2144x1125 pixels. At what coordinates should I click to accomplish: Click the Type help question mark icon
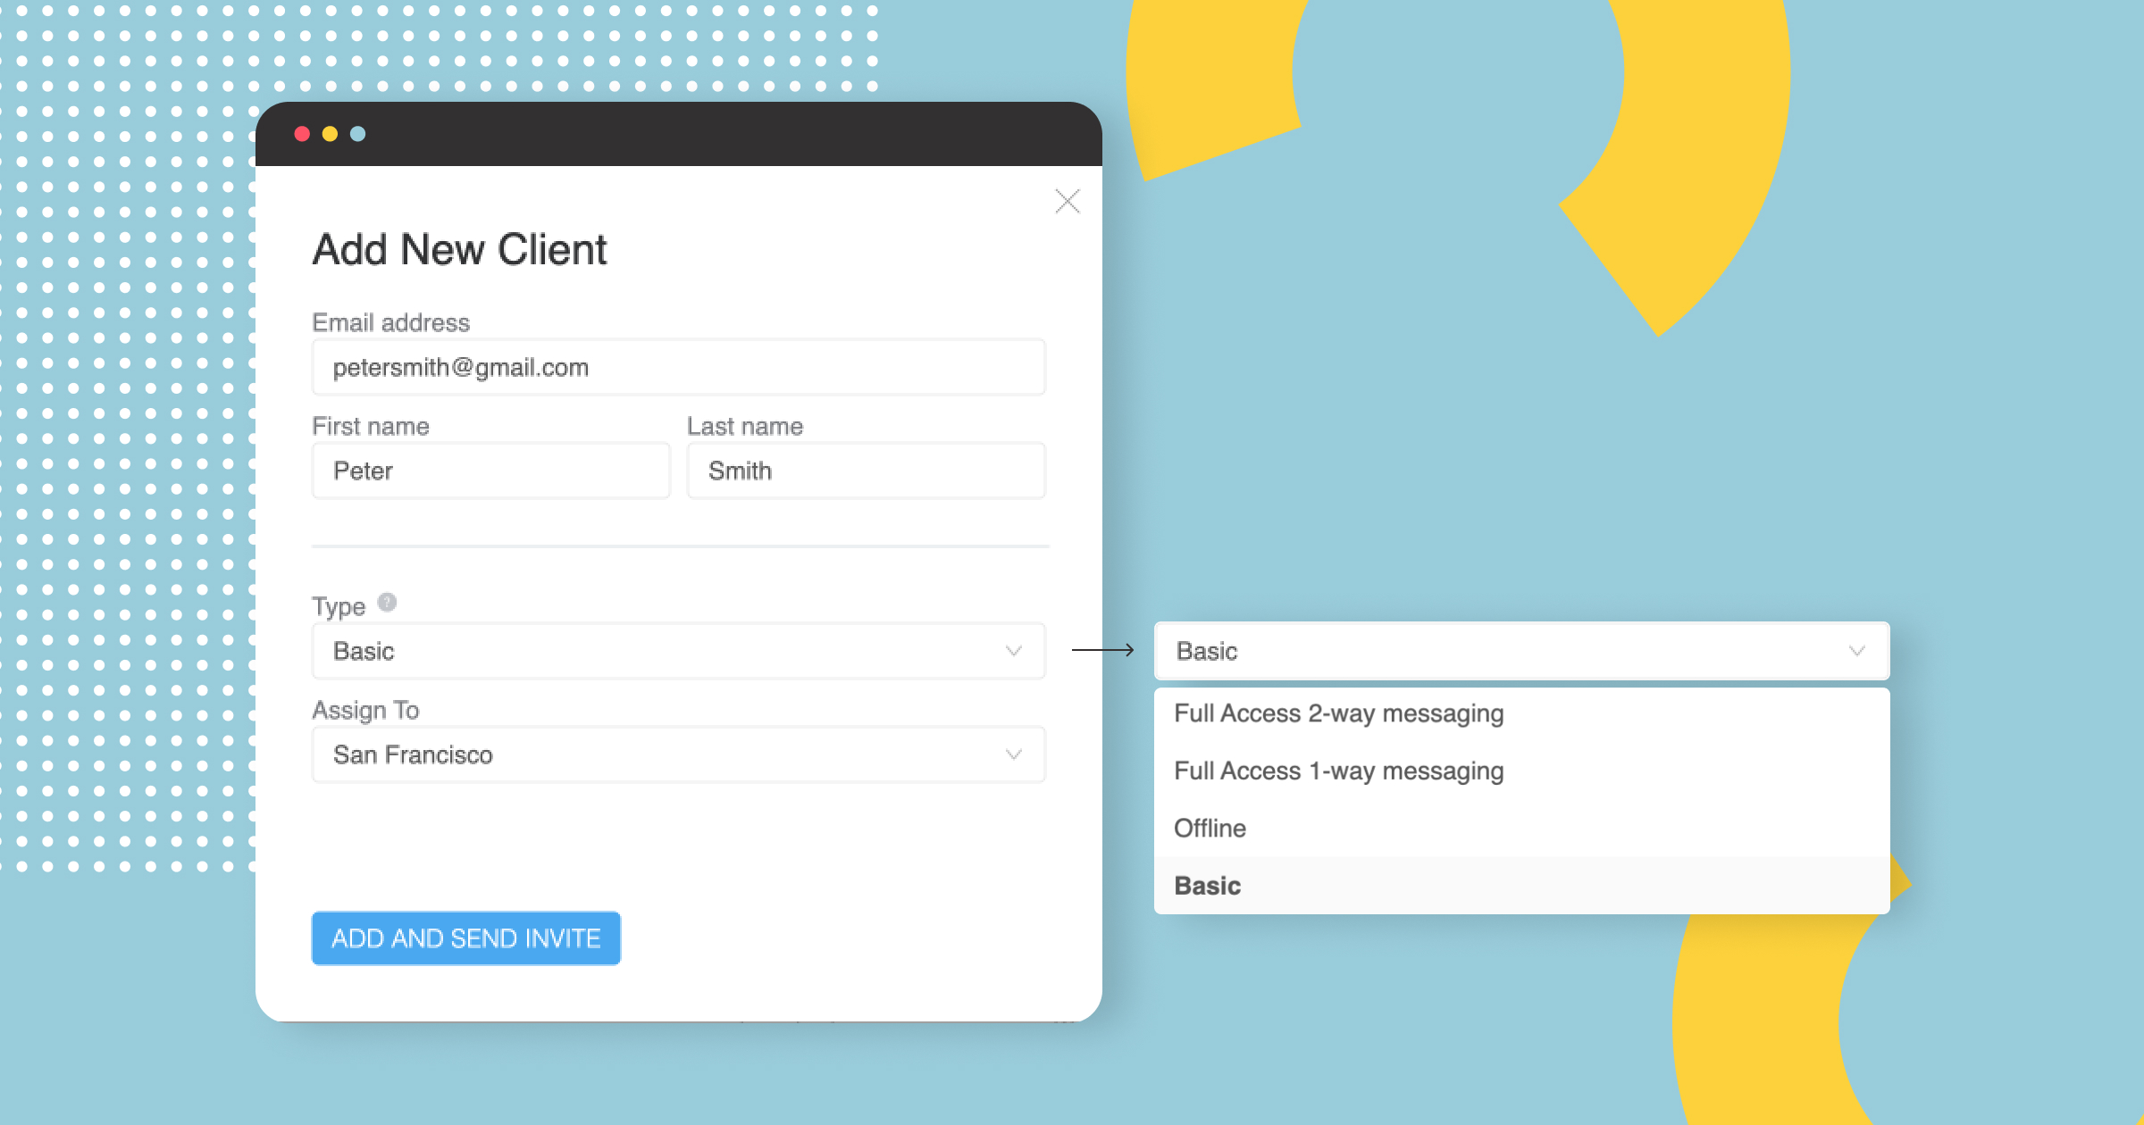tap(387, 602)
